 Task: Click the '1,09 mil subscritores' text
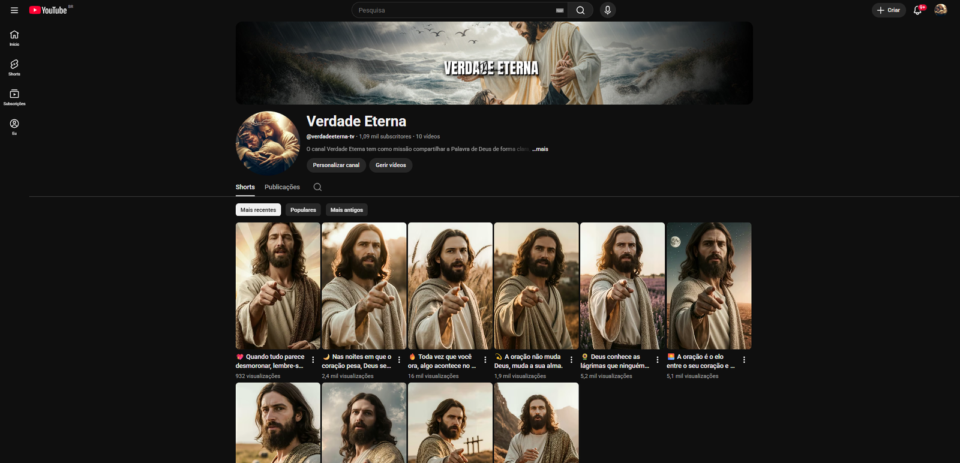click(385, 137)
